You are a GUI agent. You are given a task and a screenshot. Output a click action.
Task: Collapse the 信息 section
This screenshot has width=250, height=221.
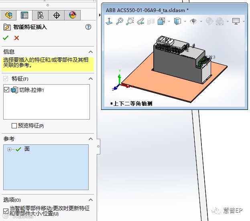[x=91, y=52]
